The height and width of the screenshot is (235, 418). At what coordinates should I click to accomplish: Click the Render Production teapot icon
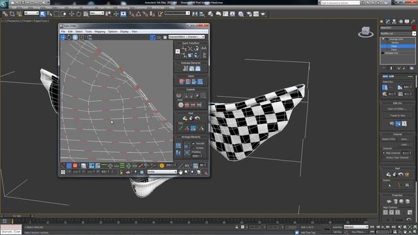(x=263, y=14)
